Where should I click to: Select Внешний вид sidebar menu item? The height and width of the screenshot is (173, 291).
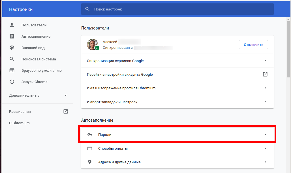33,48
